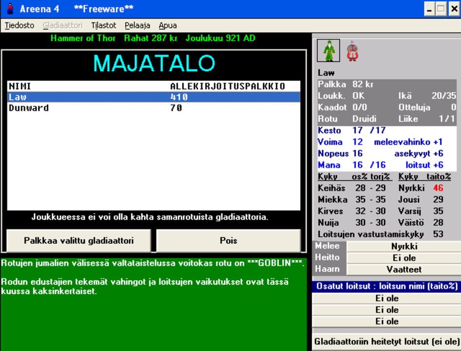461x351 pixels.
Task: Click the first Ei ole spell slot
Action: 386,298
